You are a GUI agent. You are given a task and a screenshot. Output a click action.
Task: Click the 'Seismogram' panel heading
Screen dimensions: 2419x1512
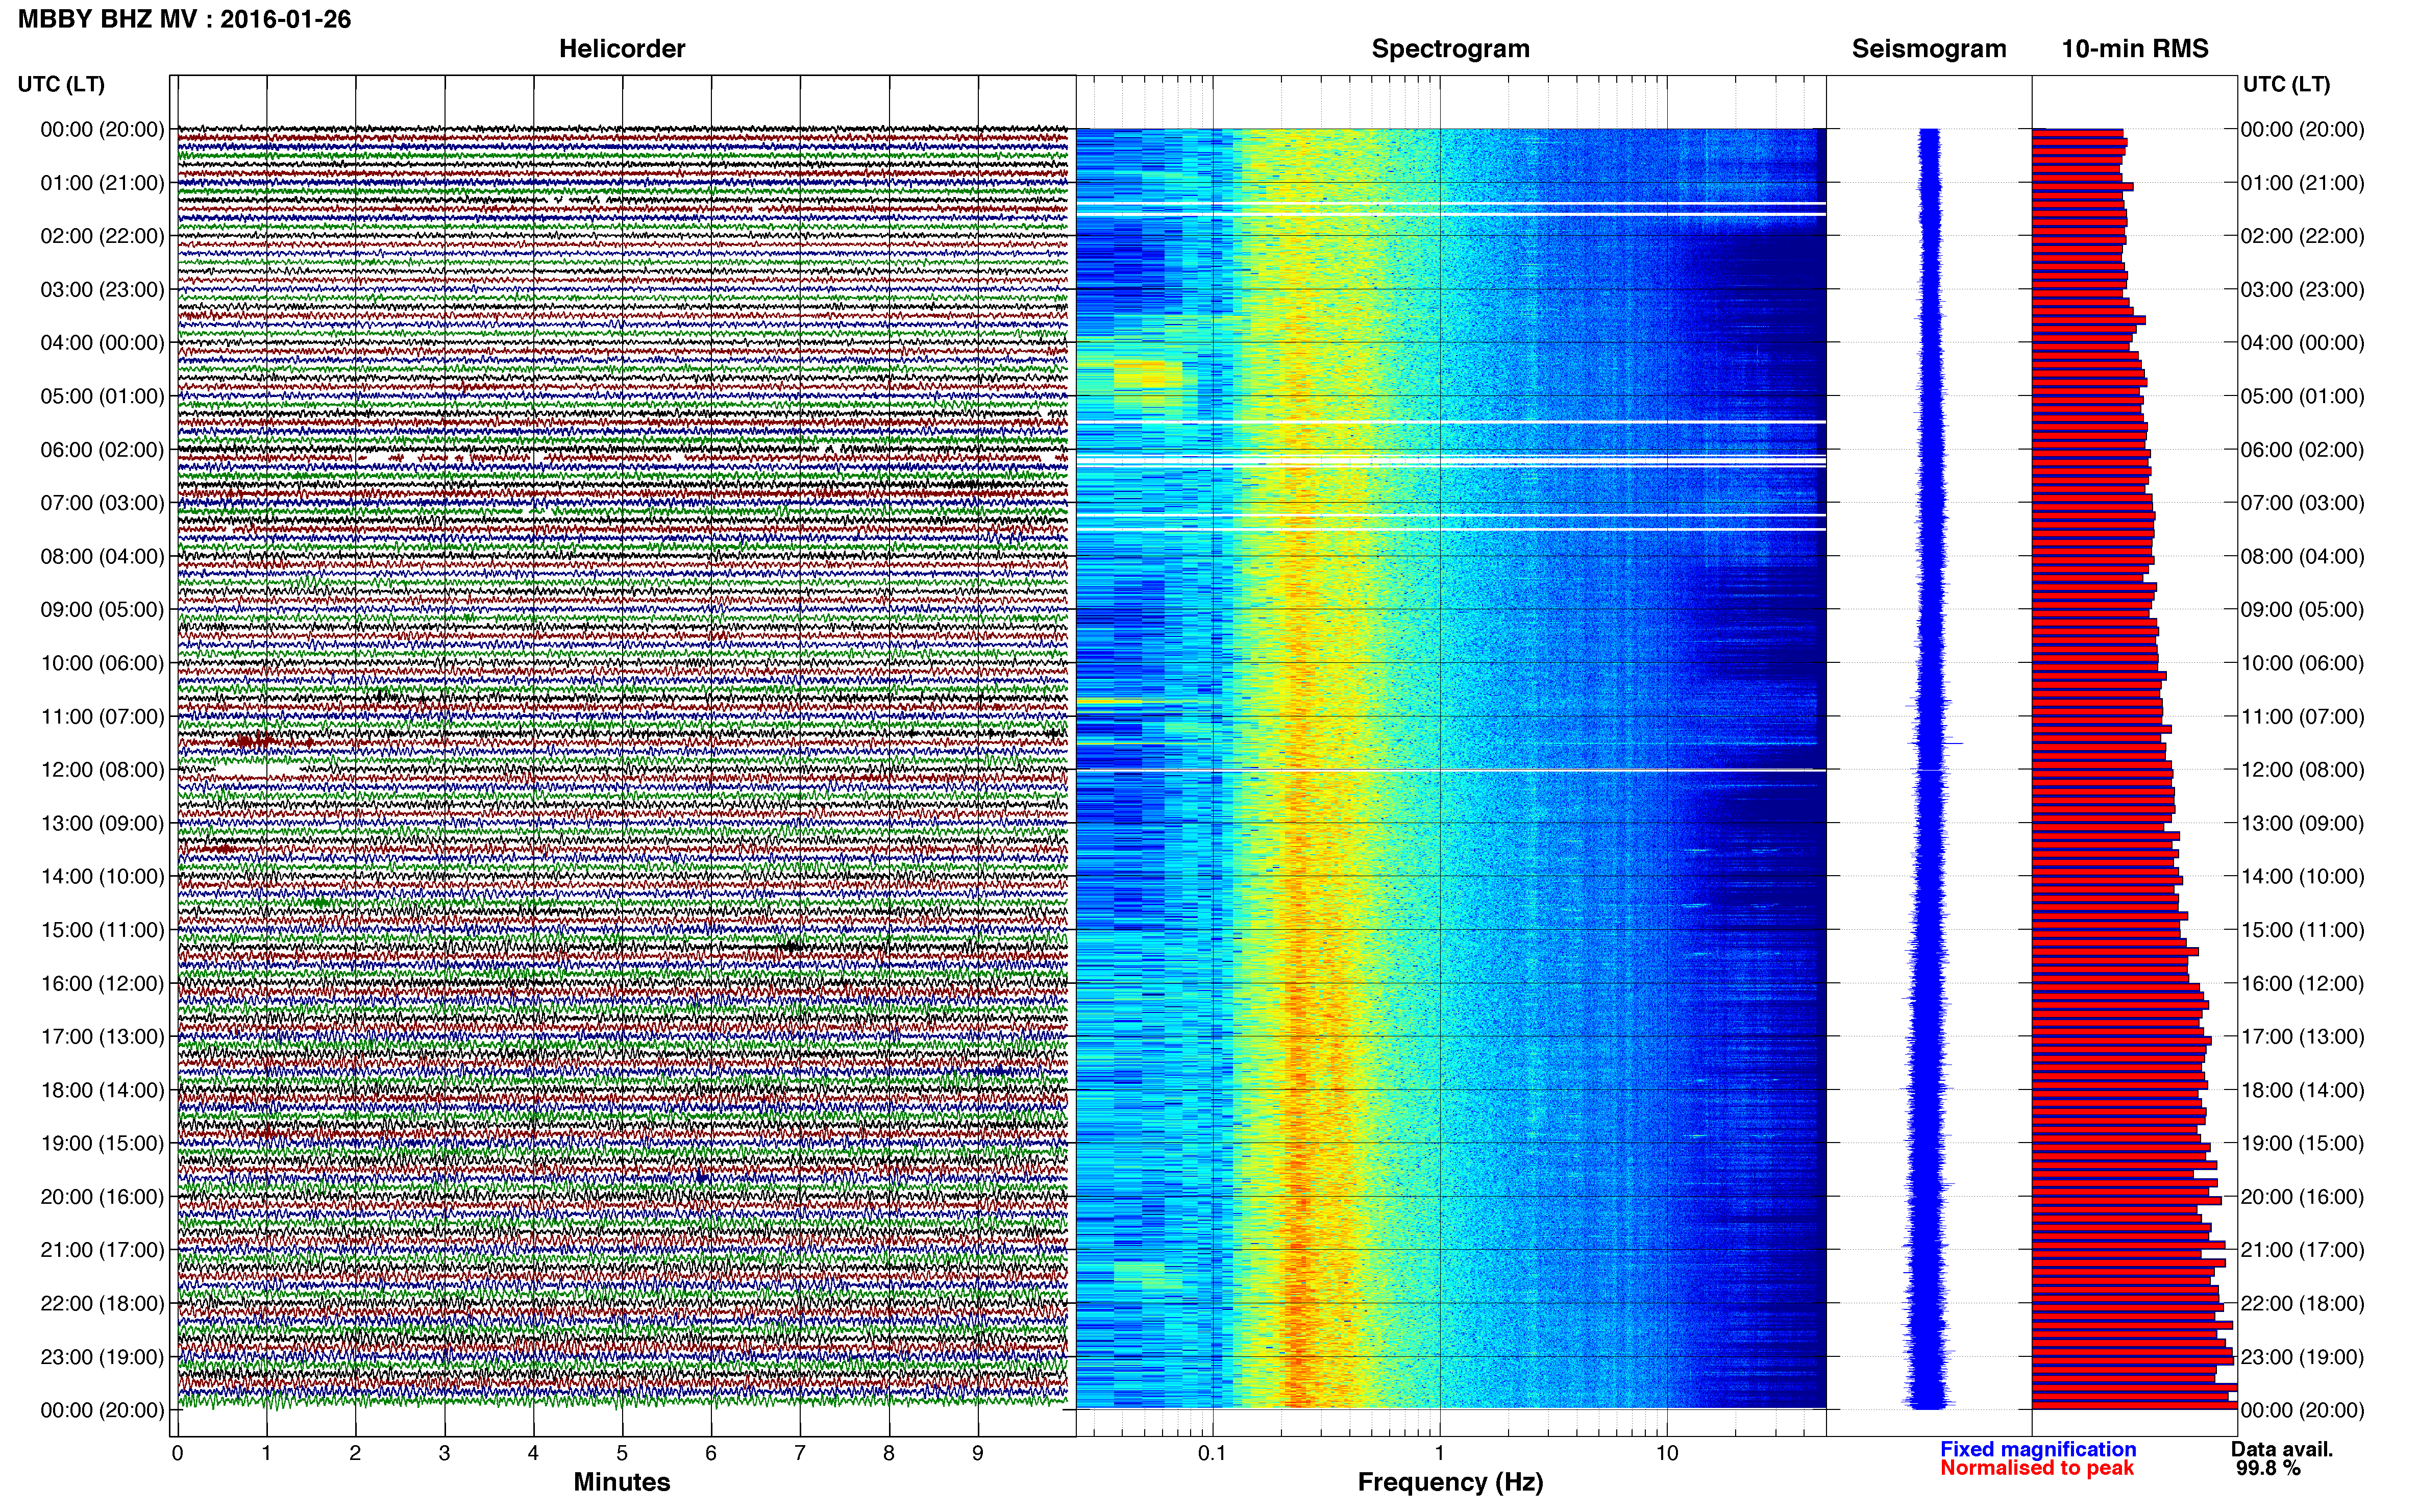pos(1929,48)
